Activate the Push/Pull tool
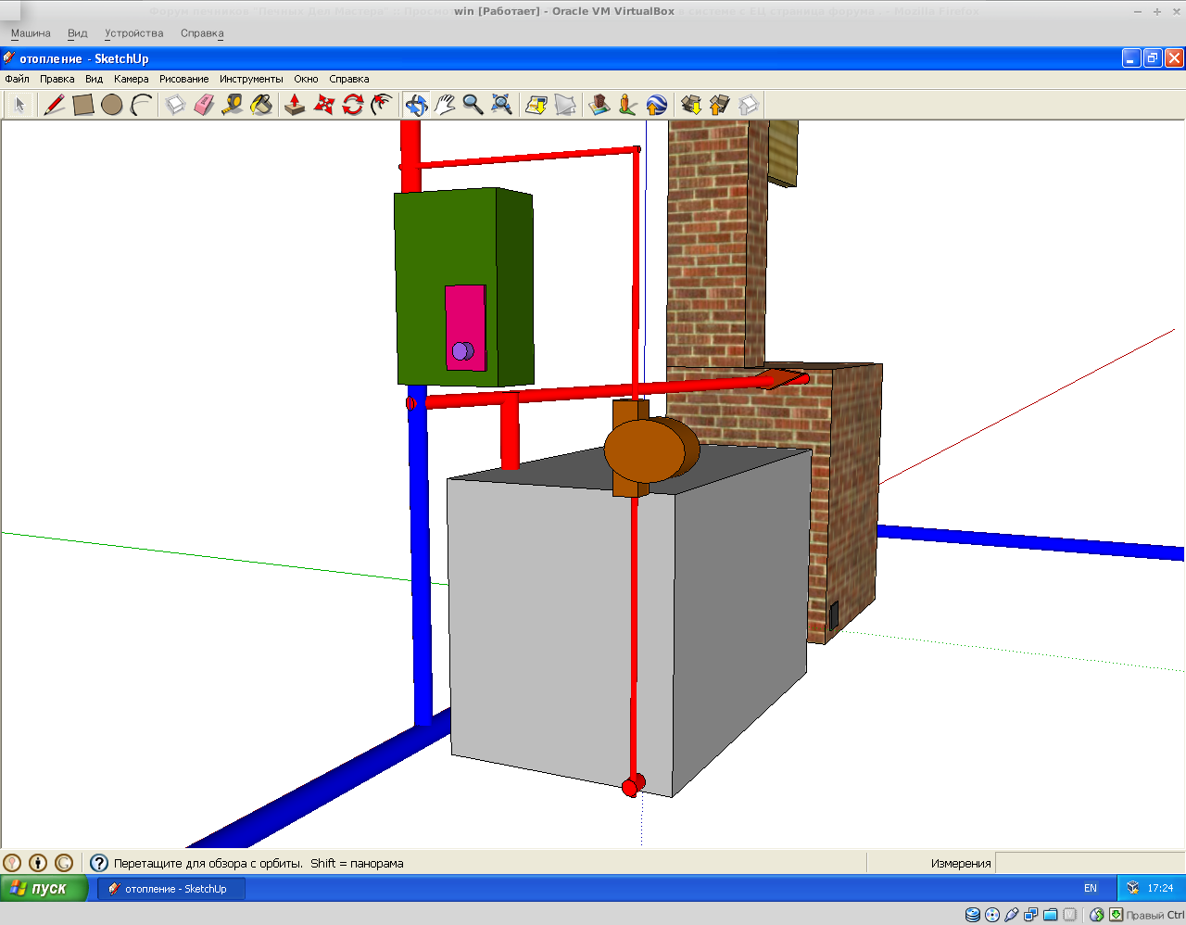The image size is (1186, 925). point(295,105)
